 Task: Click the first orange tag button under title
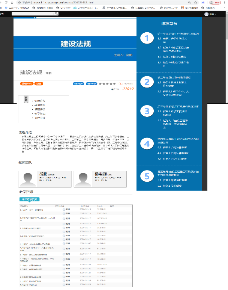pos(27,83)
